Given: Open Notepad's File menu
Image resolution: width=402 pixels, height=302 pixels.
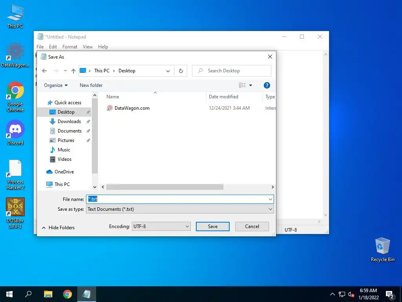Looking at the screenshot, I should 40,47.
